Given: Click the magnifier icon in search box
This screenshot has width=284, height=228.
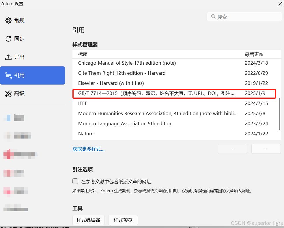Looking at the screenshot, I should tap(213, 16).
